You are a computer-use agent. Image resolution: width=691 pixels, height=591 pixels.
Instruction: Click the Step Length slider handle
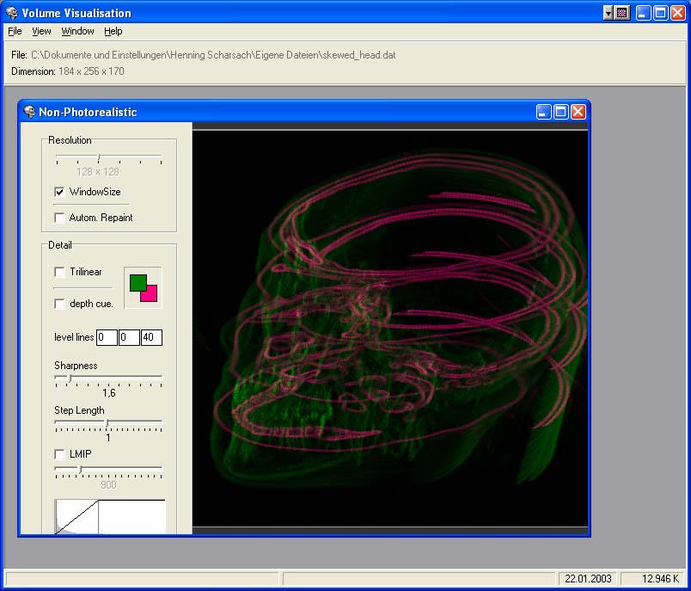coord(107,422)
